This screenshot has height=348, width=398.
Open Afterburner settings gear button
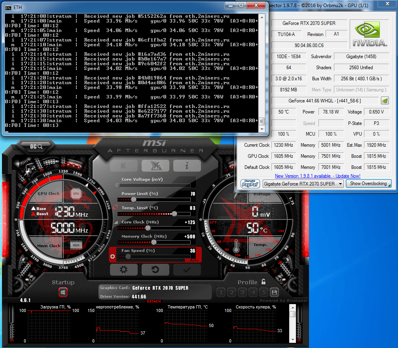point(123,270)
